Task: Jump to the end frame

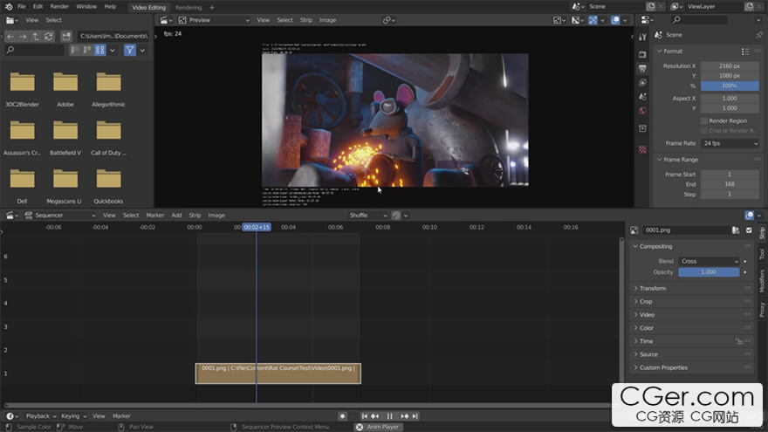Action: 415,415
